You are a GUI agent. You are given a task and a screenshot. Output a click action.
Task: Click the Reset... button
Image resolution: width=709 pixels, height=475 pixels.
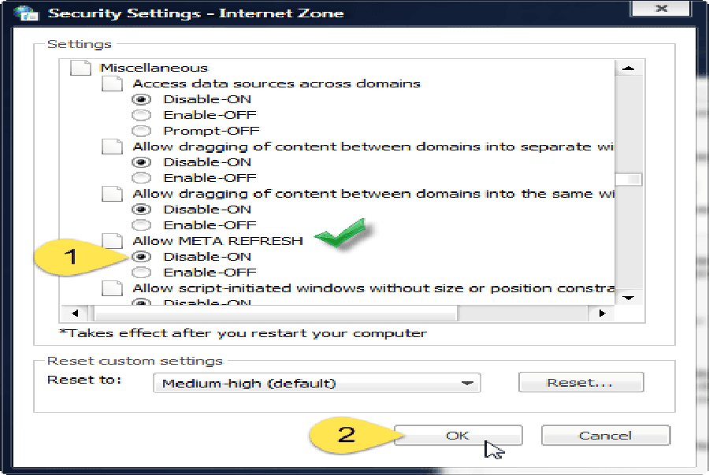[x=581, y=382]
